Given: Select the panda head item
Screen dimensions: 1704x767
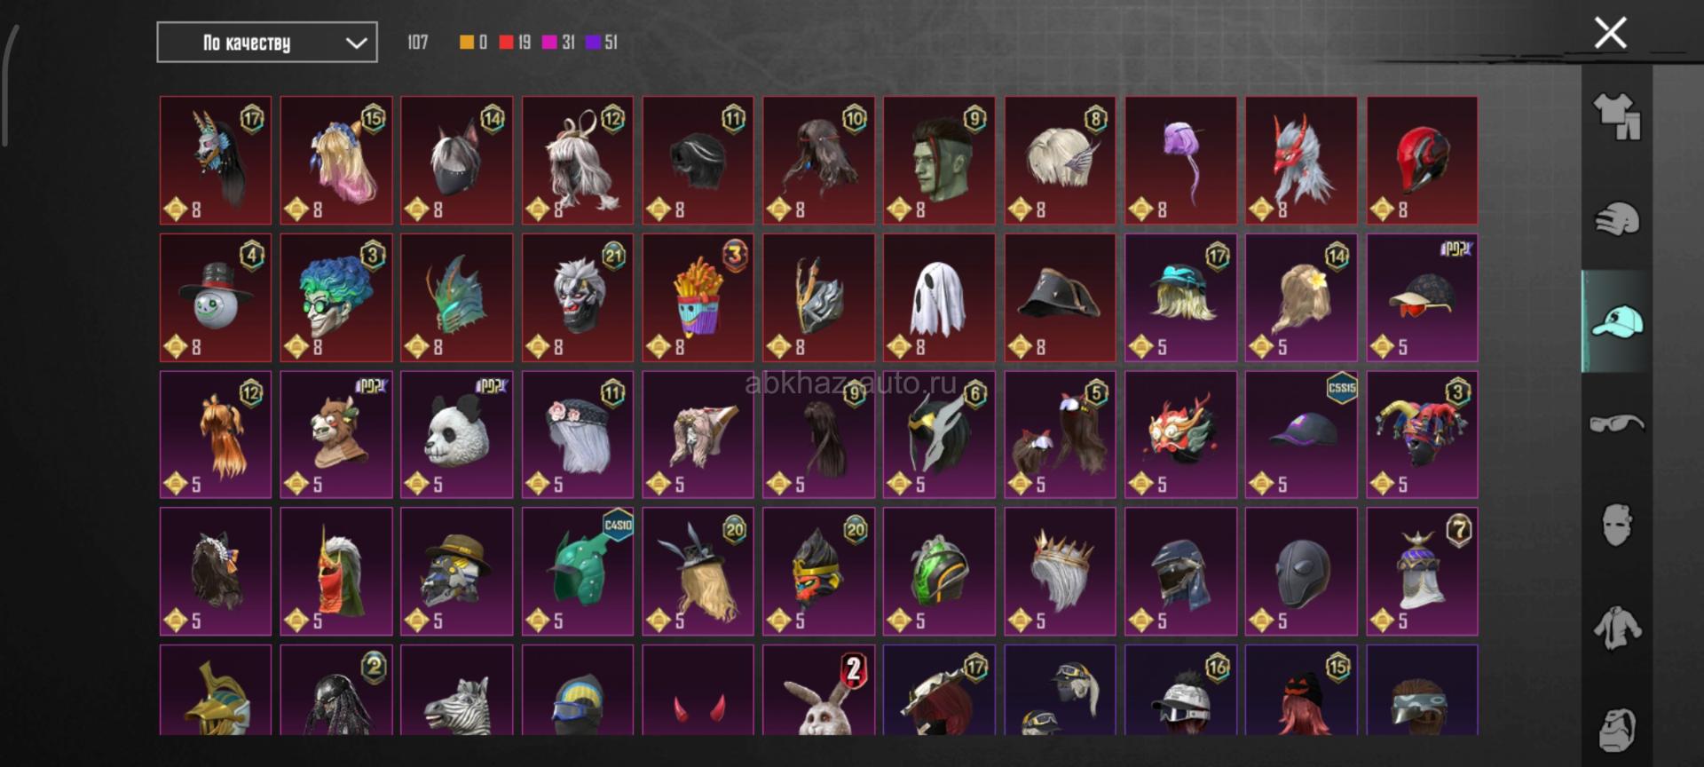Looking at the screenshot, I should pos(456,435).
